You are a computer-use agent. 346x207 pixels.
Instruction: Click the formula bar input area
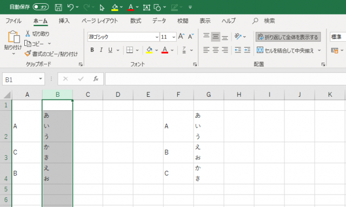tap(225, 79)
